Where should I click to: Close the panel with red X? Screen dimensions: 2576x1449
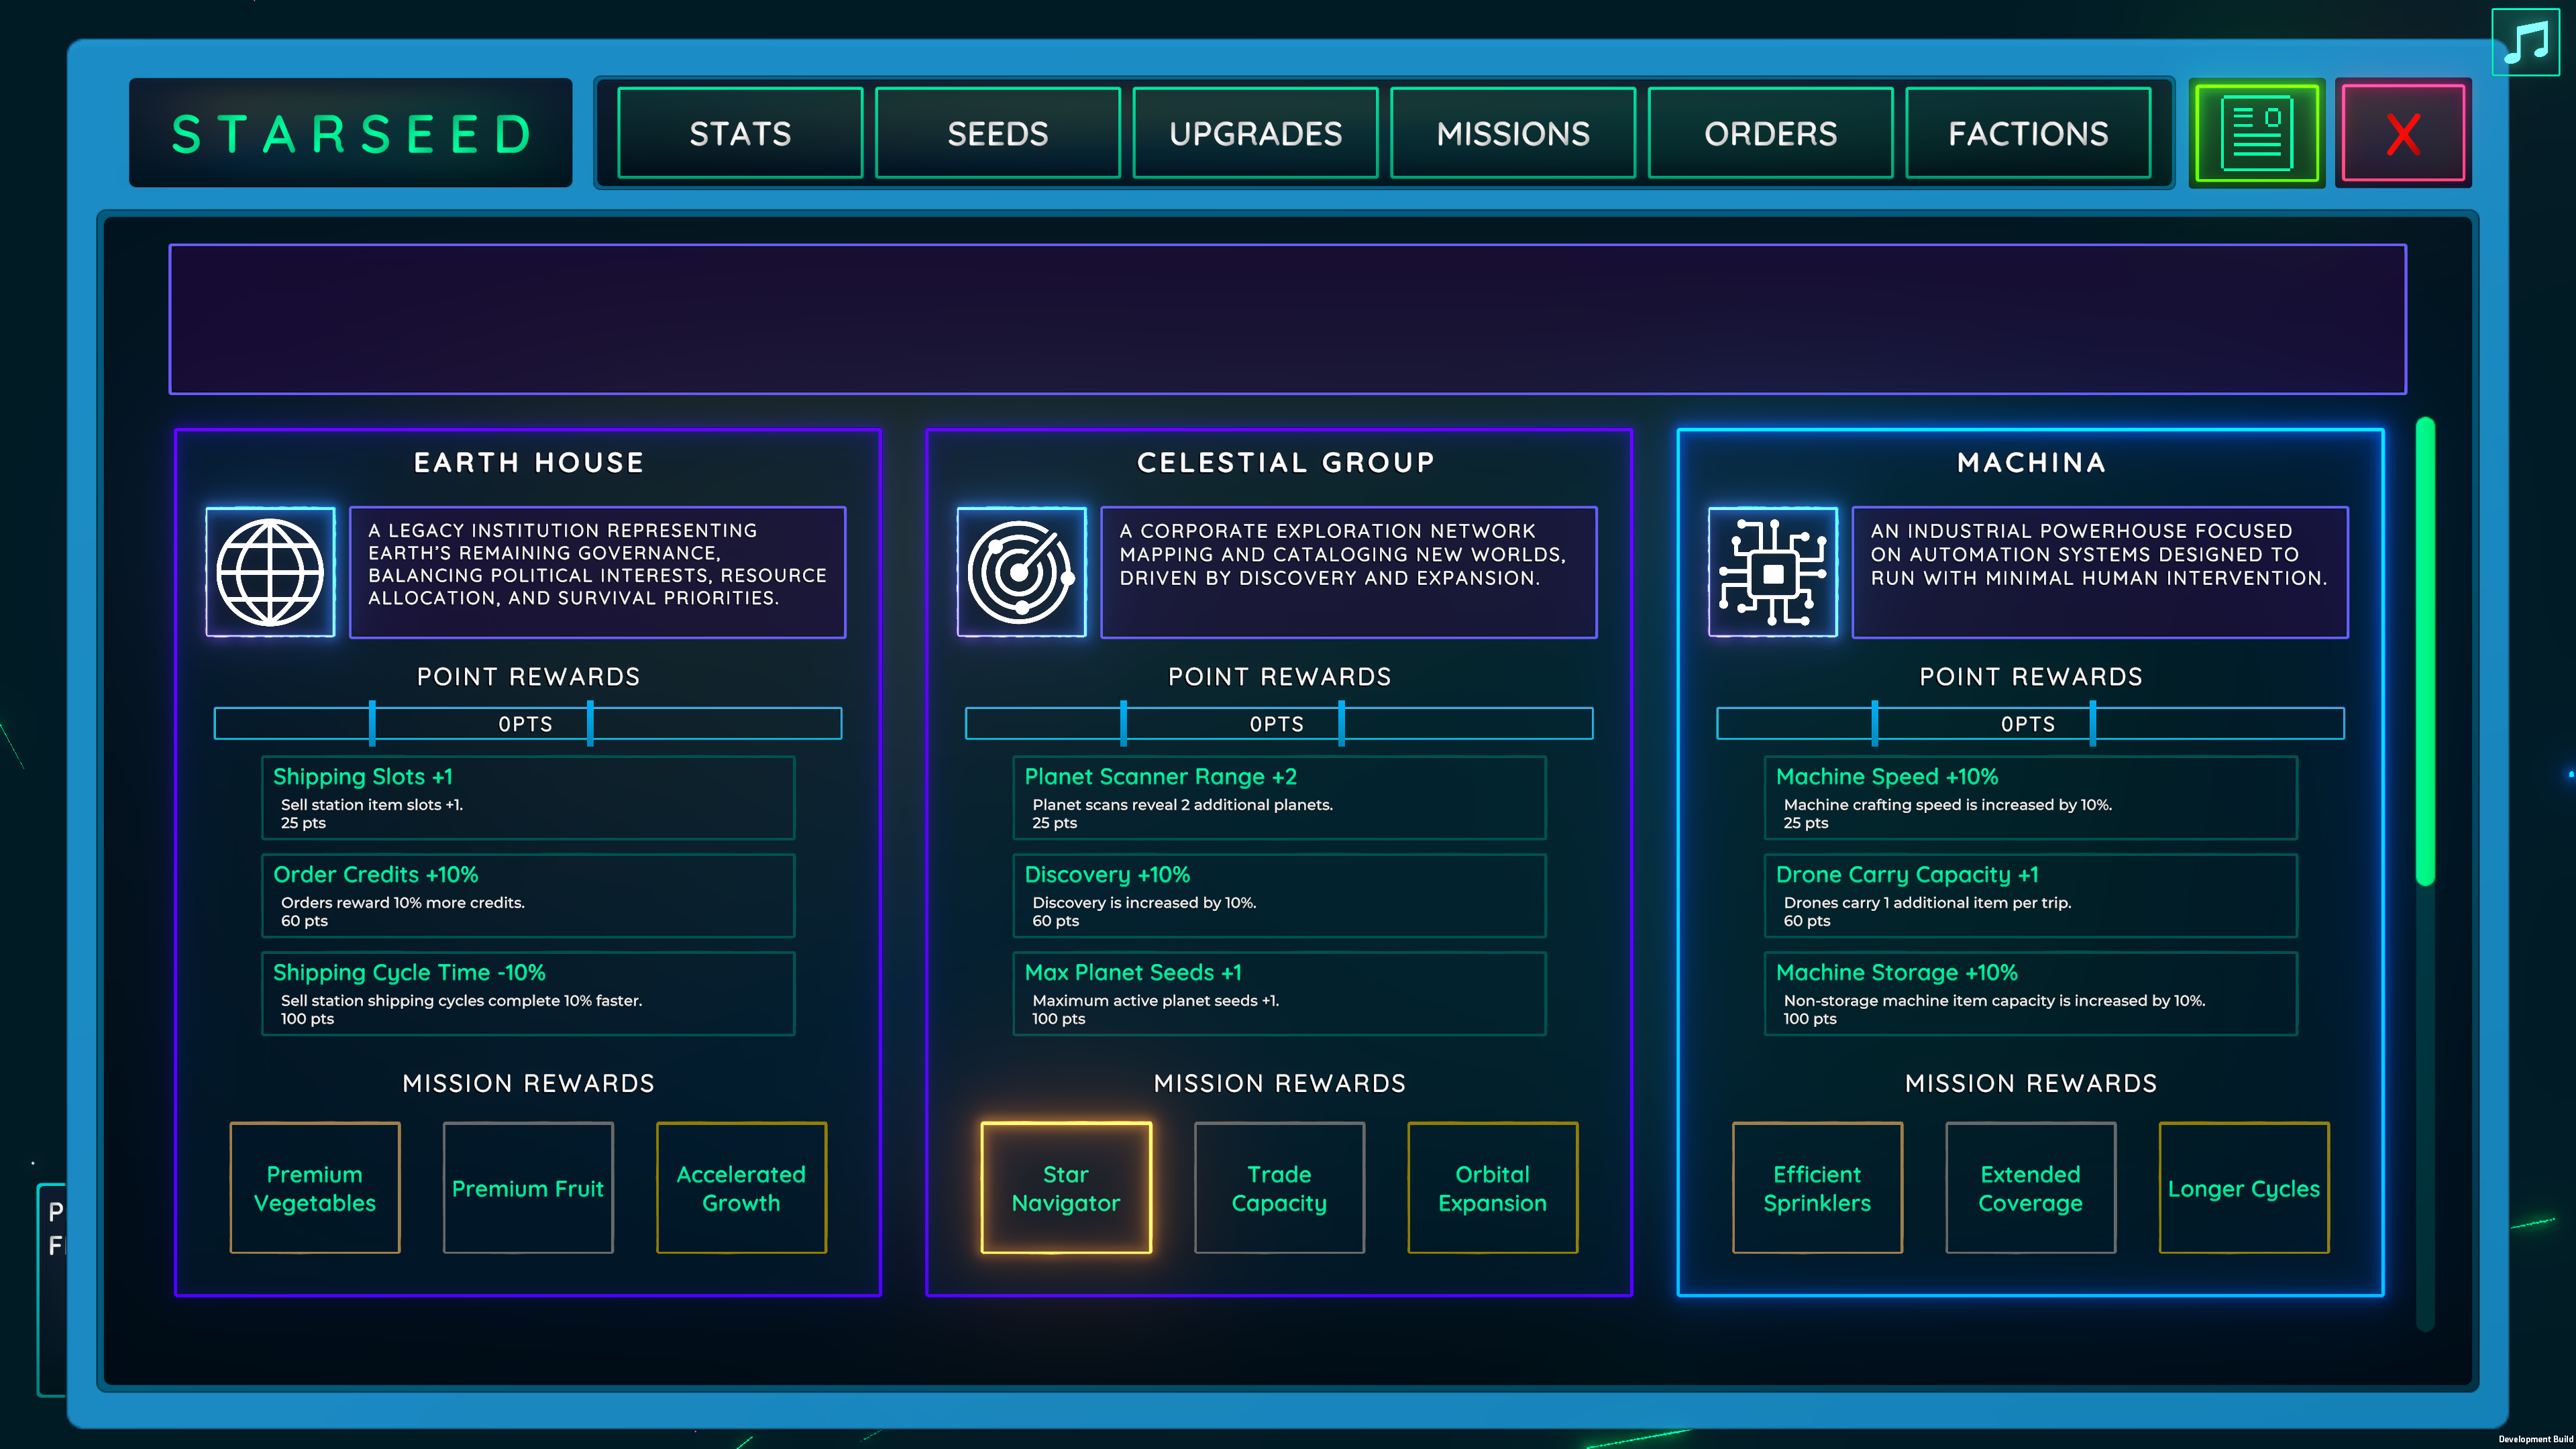(2402, 133)
